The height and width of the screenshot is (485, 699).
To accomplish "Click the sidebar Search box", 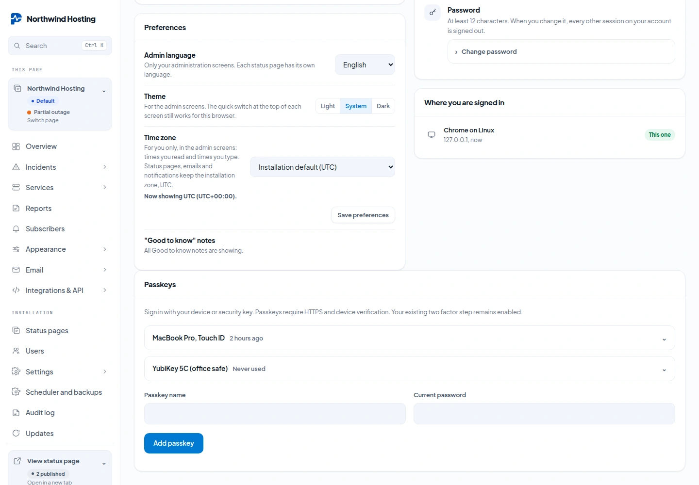I will point(60,46).
